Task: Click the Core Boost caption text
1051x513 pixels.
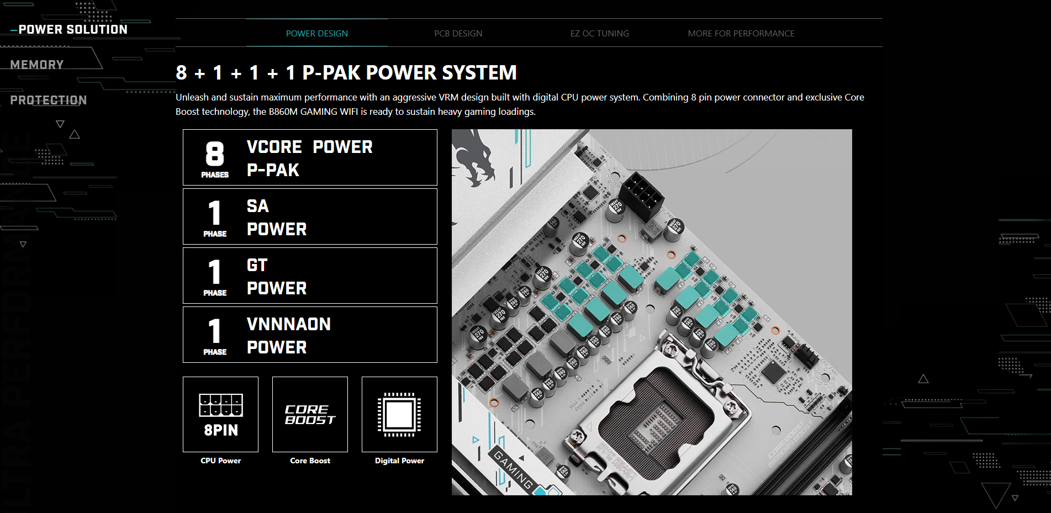Action: pos(310,461)
